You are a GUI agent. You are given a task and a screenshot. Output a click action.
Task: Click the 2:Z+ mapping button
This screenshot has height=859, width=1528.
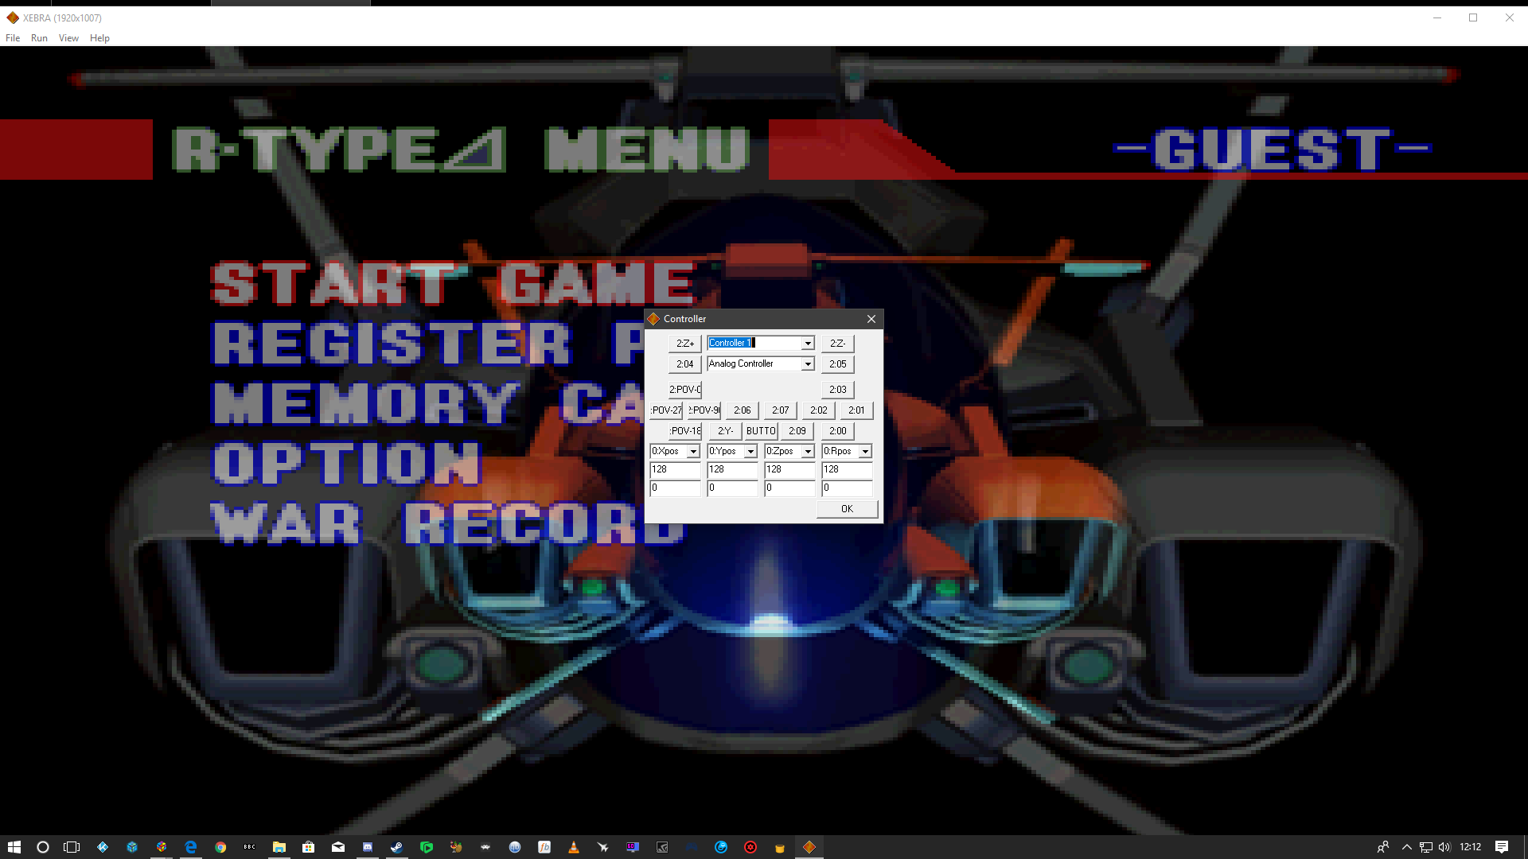(x=684, y=344)
